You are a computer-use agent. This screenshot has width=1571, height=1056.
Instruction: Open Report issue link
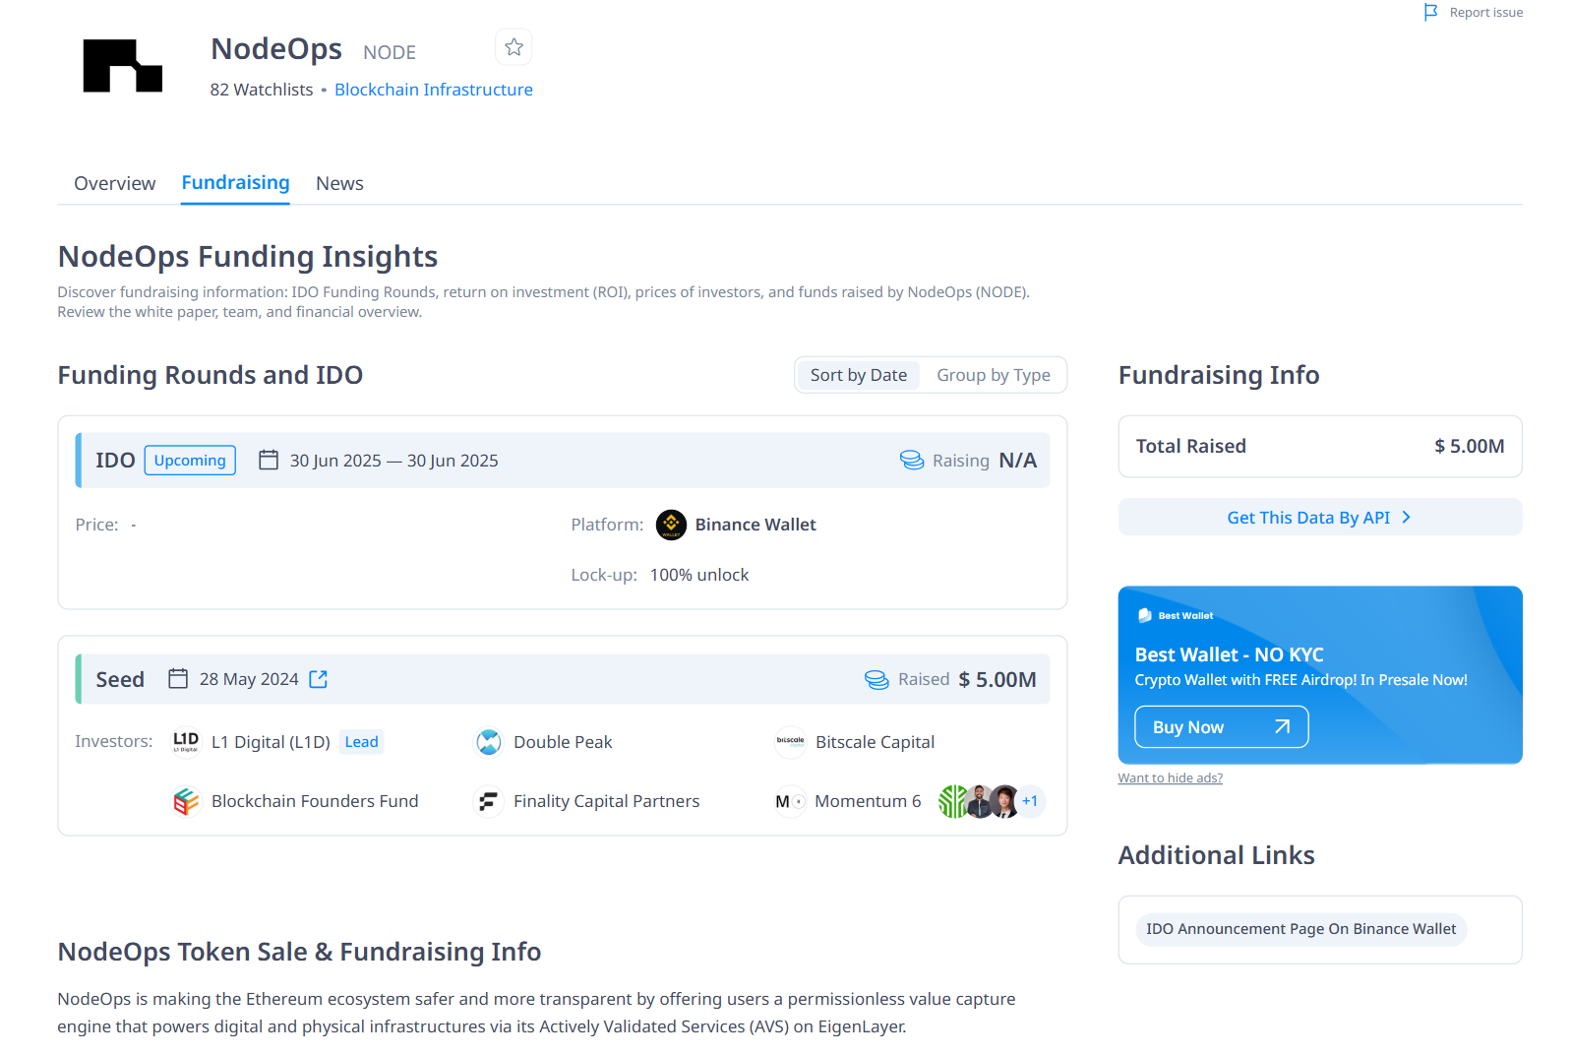(1485, 12)
